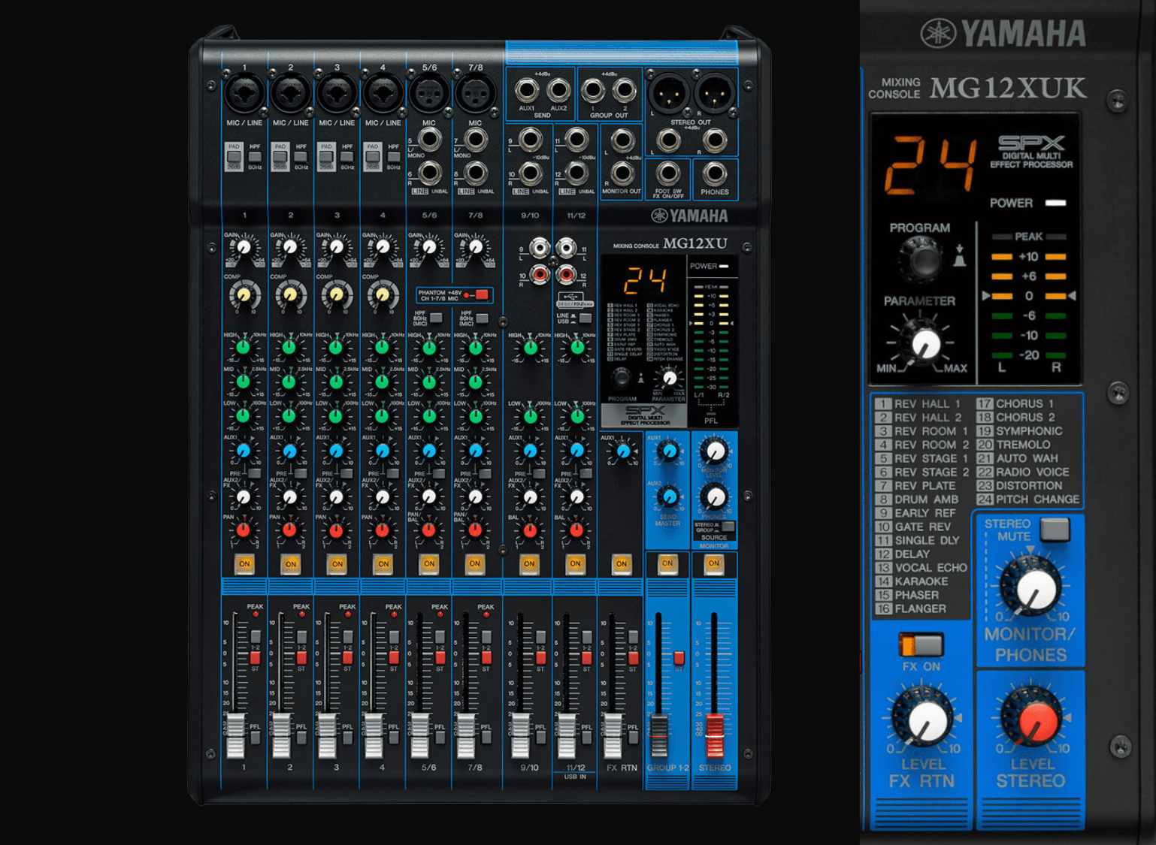Click 'SYMPHONIC' in the effect list

(1030, 431)
